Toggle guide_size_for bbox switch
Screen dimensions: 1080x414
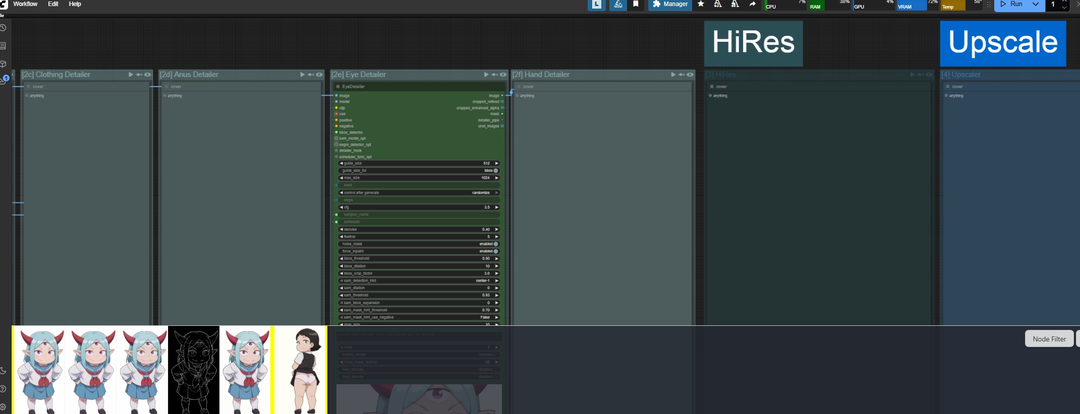[x=419, y=171]
